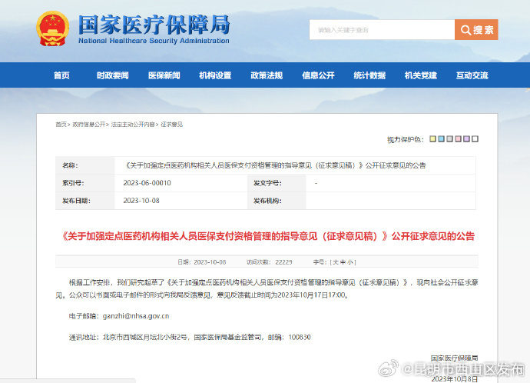
Task: Click the 视力保护色 label
Action: pyautogui.click(x=406, y=139)
